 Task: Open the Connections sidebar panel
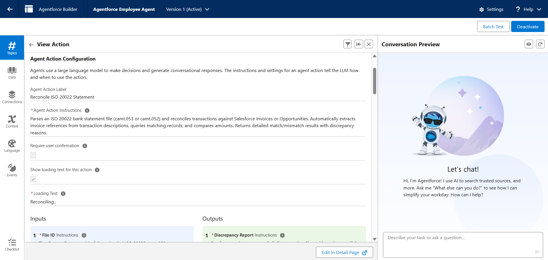tap(12, 97)
